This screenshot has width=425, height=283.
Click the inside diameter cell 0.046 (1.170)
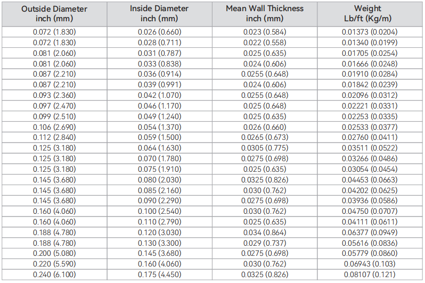[159, 106]
